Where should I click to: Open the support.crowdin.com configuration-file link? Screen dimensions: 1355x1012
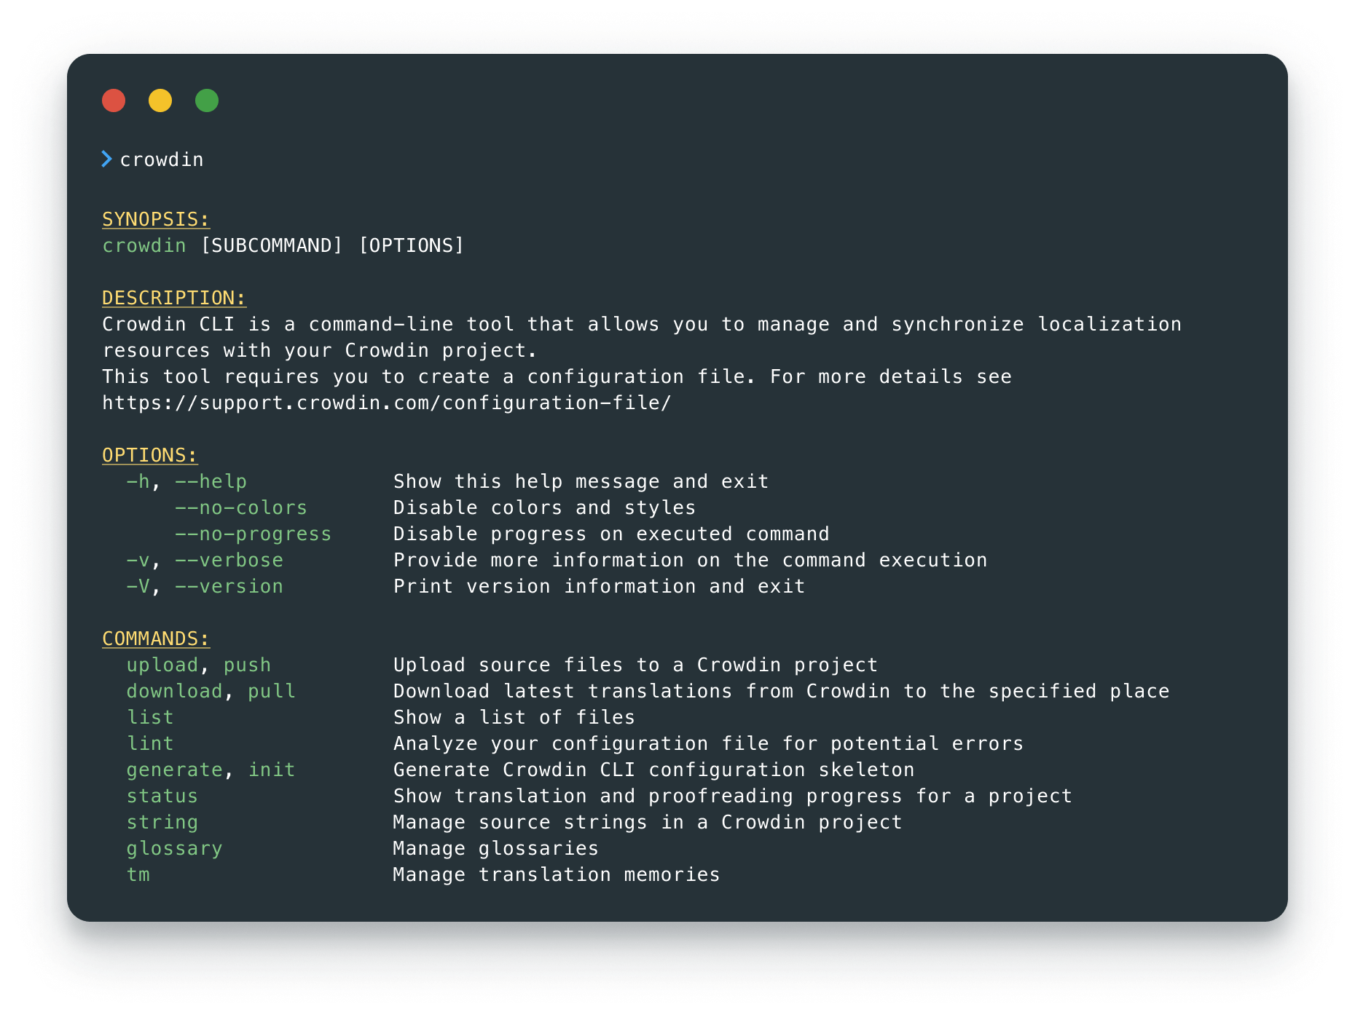(x=386, y=403)
